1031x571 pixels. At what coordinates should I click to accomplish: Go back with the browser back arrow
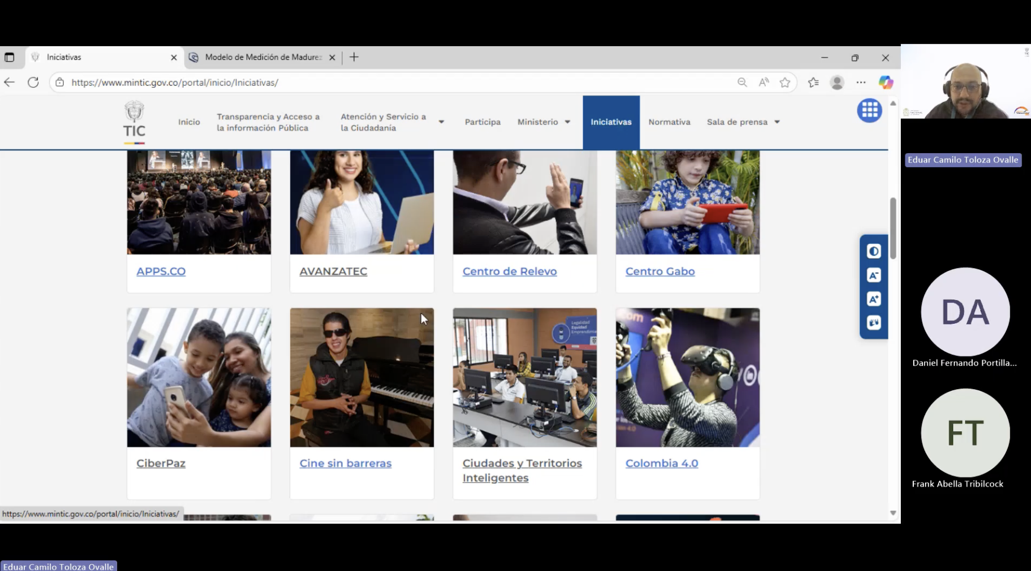tap(10, 82)
